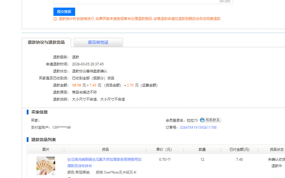Screen dimensions: 285x178
Task: Click the 图片 column header
Action: (x=45, y=150)
